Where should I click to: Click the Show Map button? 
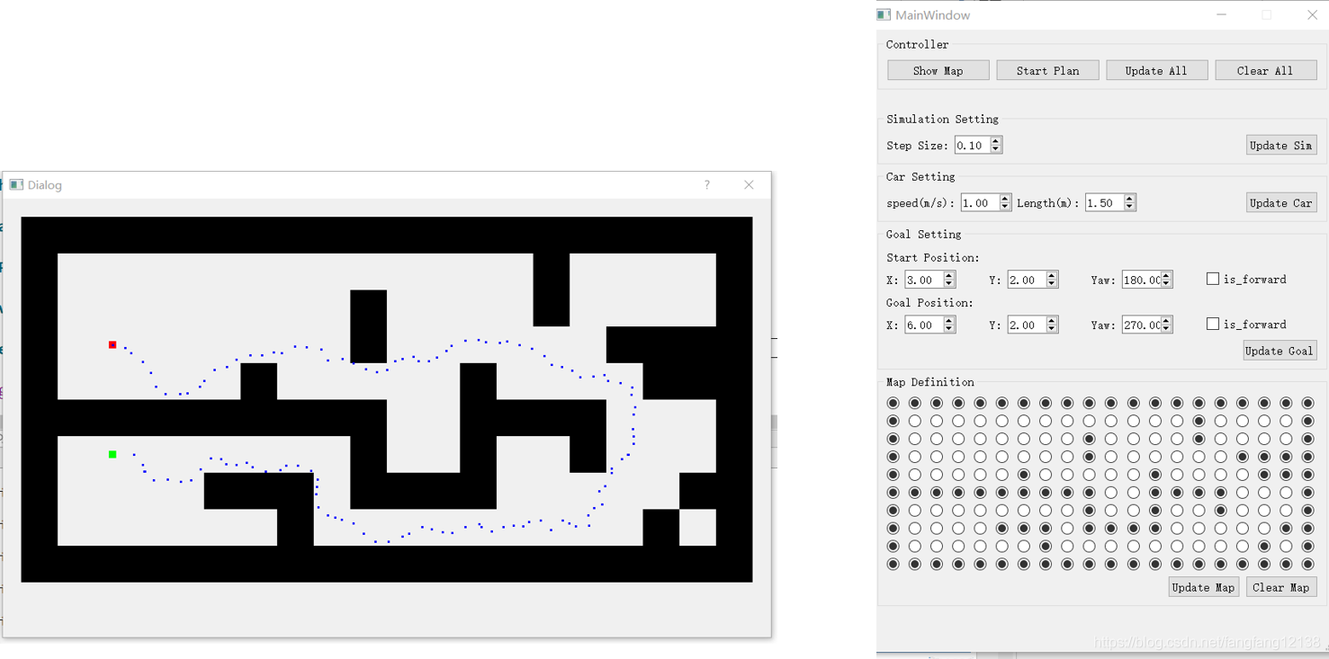[x=938, y=70]
